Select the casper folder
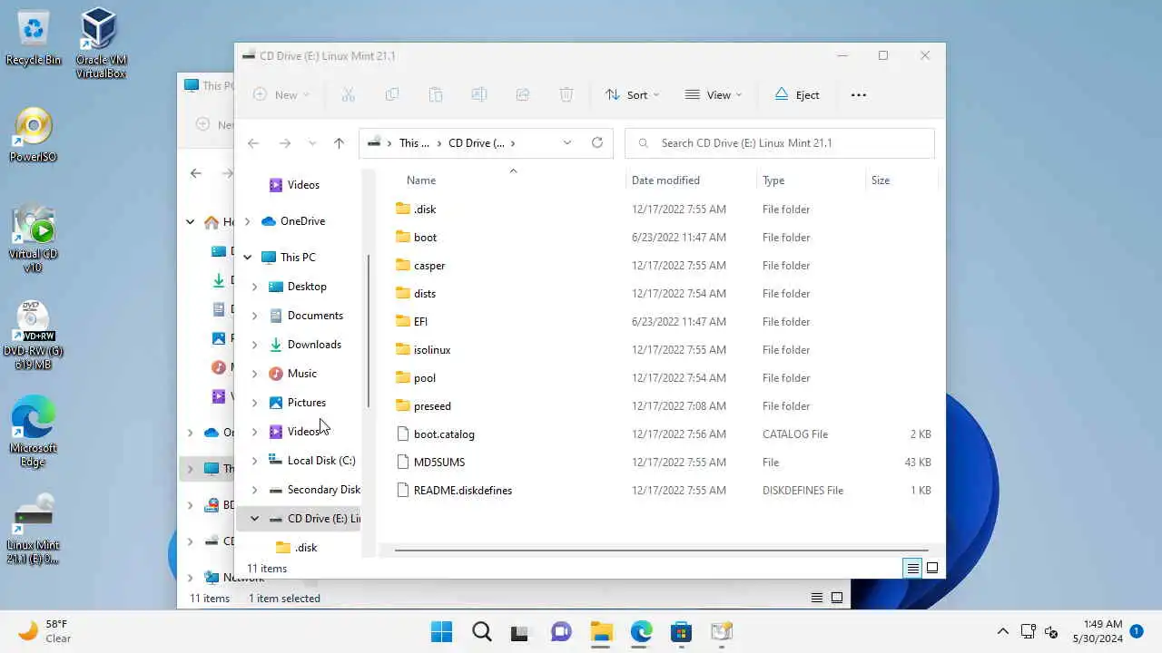1162x653 pixels. click(429, 266)
